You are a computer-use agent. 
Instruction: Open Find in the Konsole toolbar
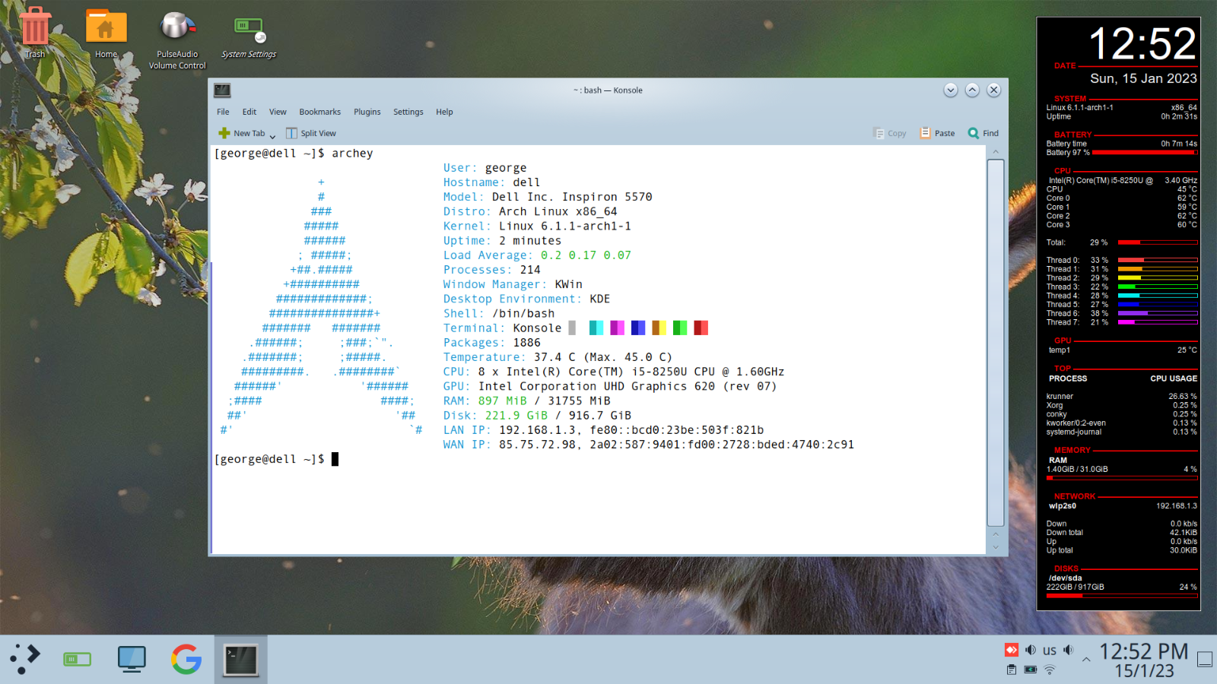(983, 133)
